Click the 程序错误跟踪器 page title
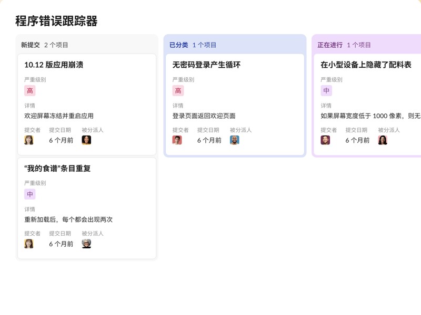 click(58, 22)
